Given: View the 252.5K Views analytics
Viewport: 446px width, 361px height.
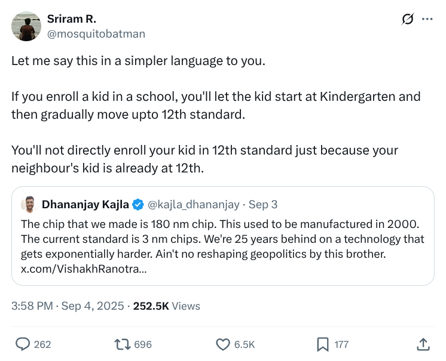Looking at the screenshot, I should [166, 306].
